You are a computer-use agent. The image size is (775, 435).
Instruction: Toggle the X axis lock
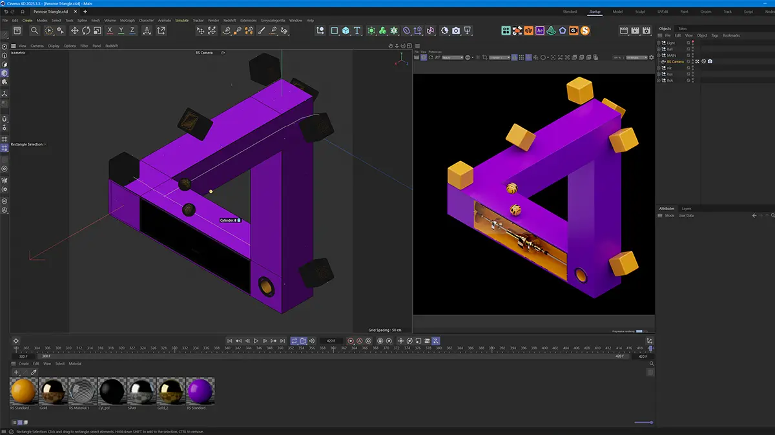110,30
